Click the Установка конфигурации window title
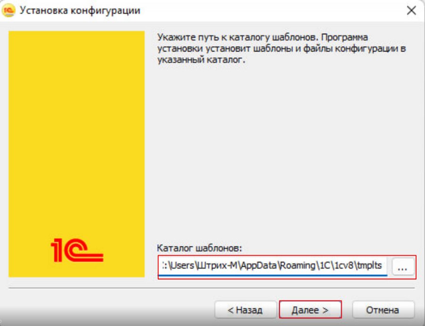Screen dimensions: 425x326 coord(80,10)
